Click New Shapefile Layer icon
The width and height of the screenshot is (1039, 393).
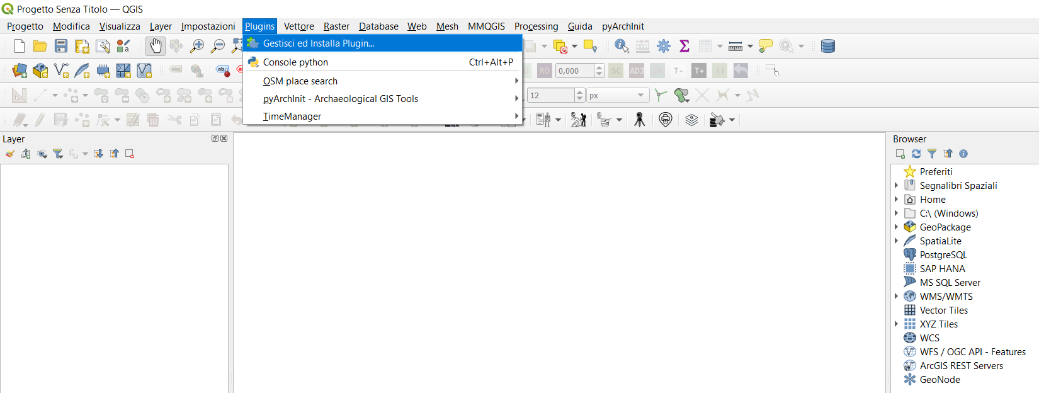[x=61, y=71]
